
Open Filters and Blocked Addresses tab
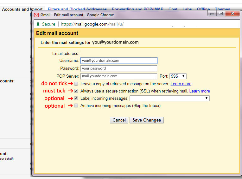pos(77,9)
